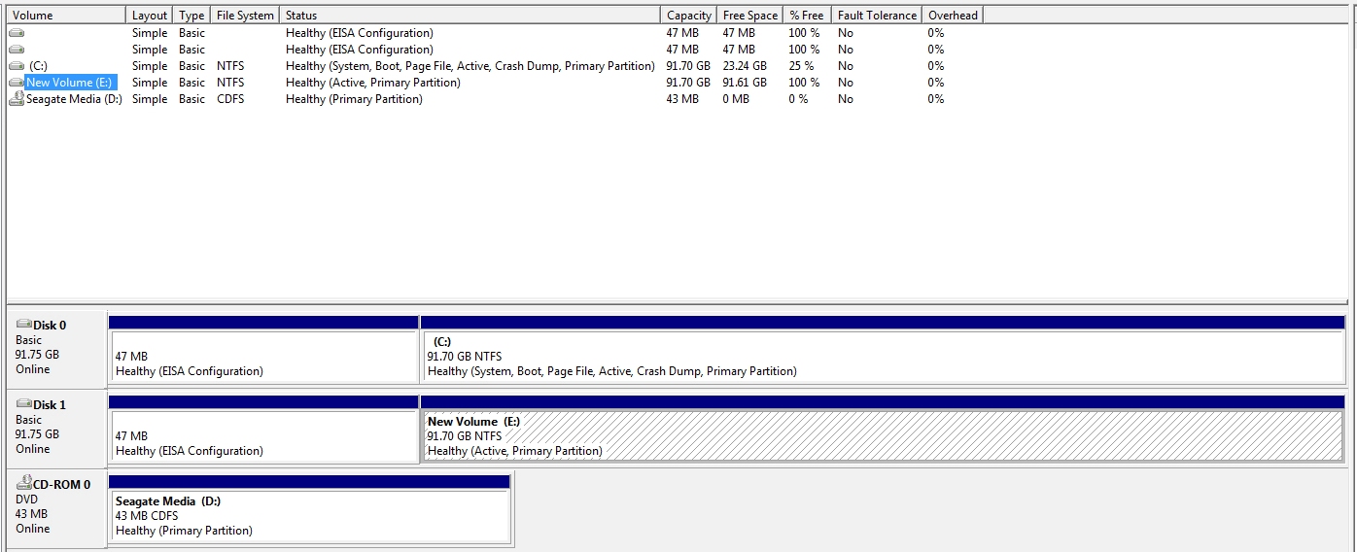Click the CDFS file system cell
Viewport: 1357px width, 552px height.
tap(230, 99)
